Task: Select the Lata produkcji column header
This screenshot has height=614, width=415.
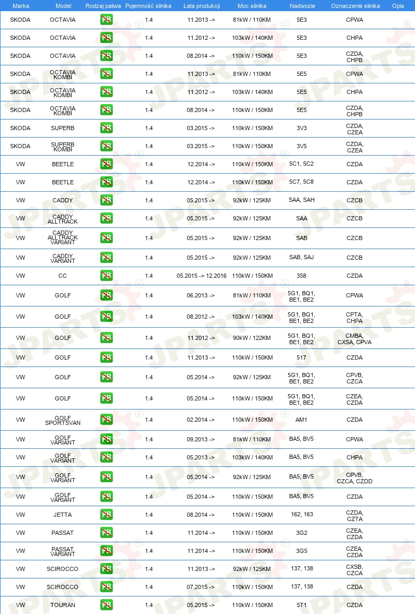Action: tap(202, 6)
